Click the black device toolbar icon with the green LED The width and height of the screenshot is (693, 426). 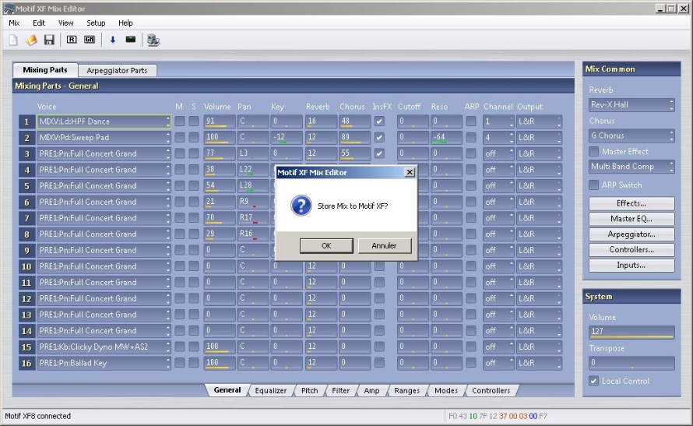[x=130, y=40]
